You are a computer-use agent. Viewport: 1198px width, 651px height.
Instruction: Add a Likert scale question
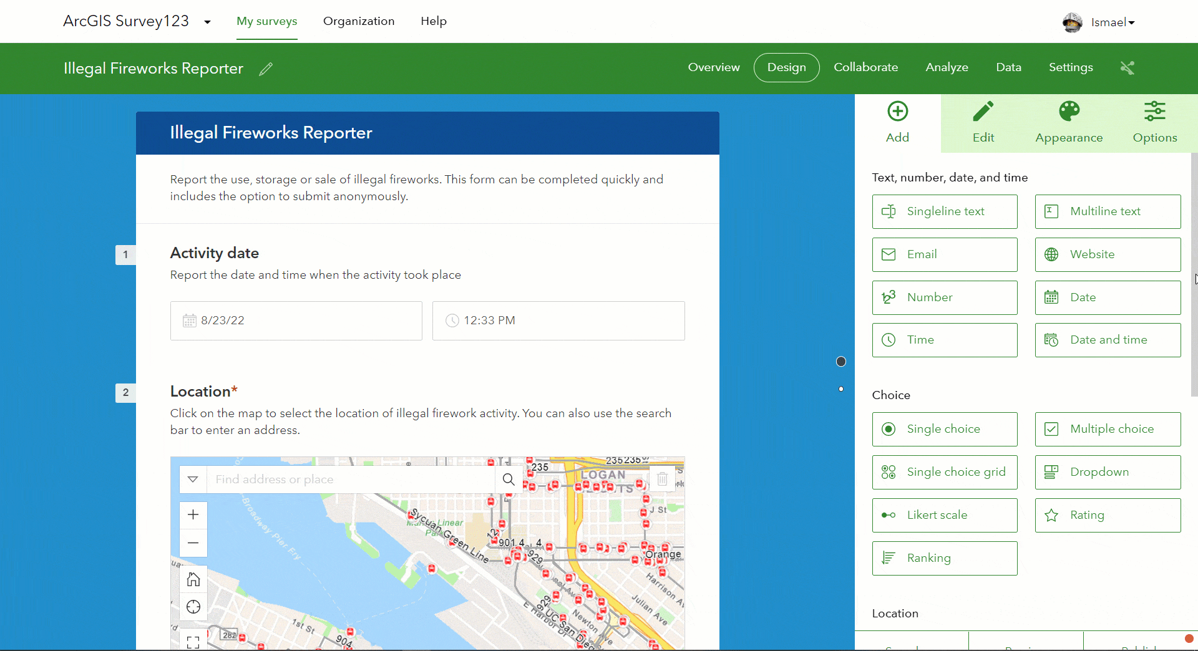pyautogui.click(x=944, y=515)
